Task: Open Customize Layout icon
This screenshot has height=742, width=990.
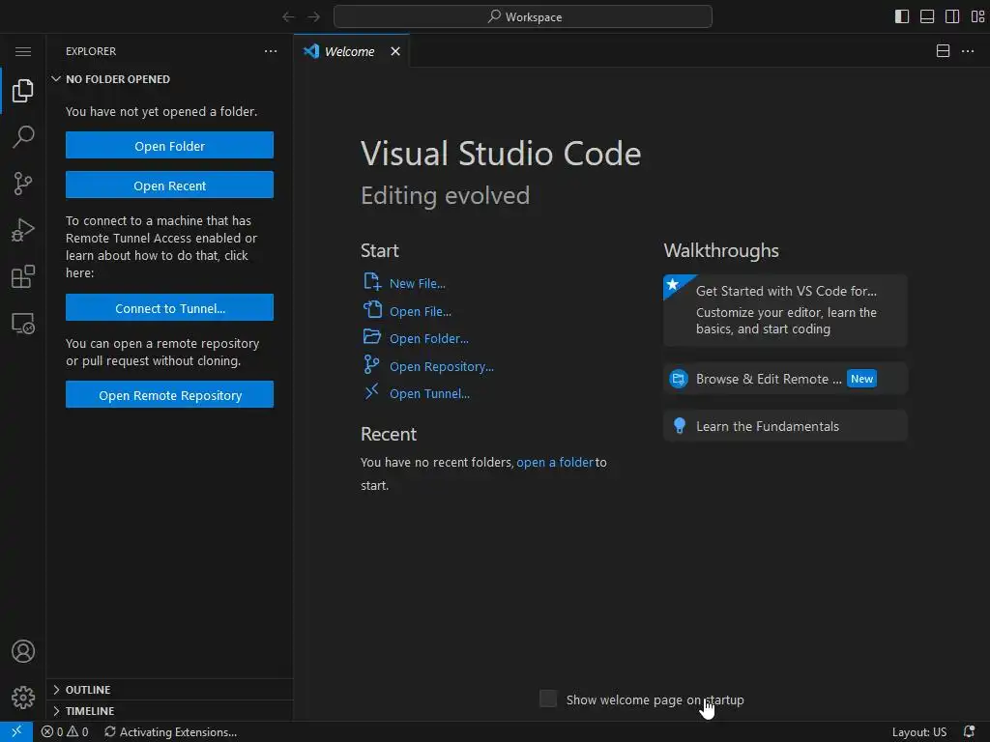Action: pos(977,16)
